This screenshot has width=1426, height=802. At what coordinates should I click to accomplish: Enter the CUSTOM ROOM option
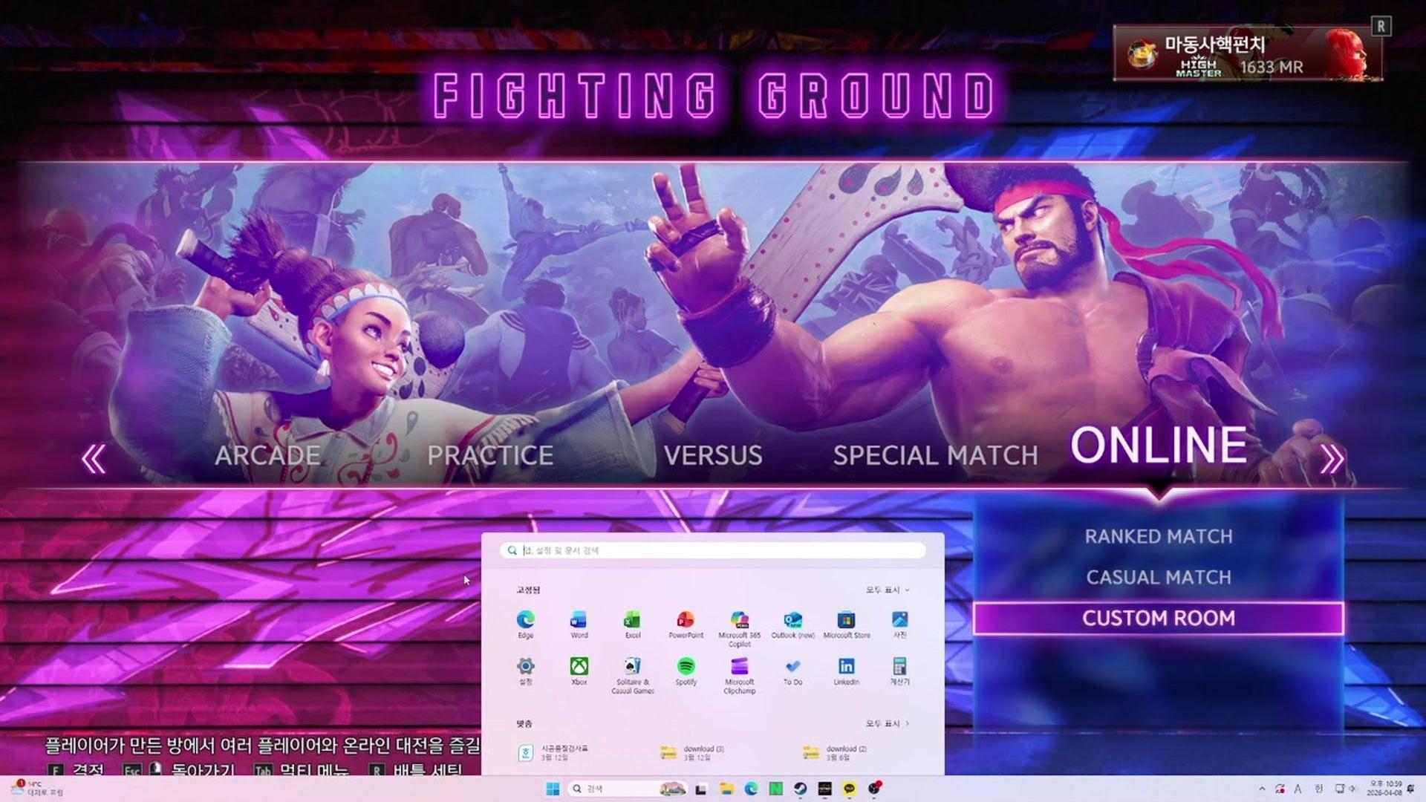click(1158, 618)
